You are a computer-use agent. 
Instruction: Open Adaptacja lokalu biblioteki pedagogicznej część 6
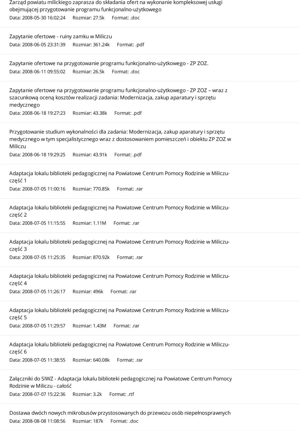point(120,348)
